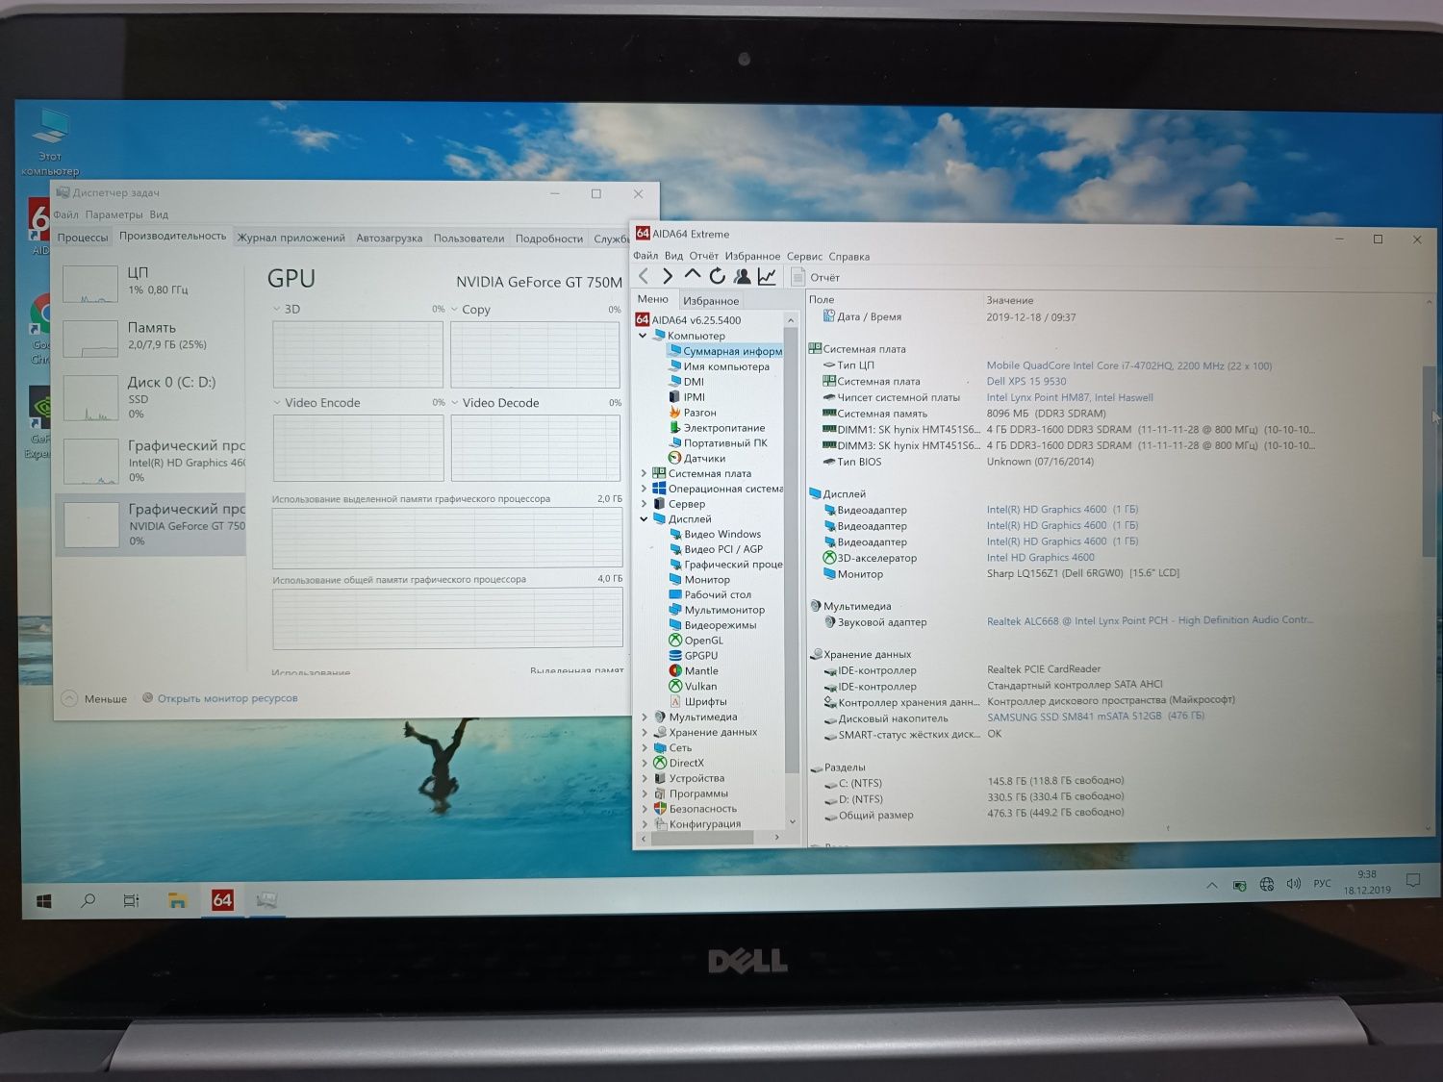Viewport: 1443px width, 1082px height.
Task: Select the IPMI tree item
Action: (x=687, y=397)
